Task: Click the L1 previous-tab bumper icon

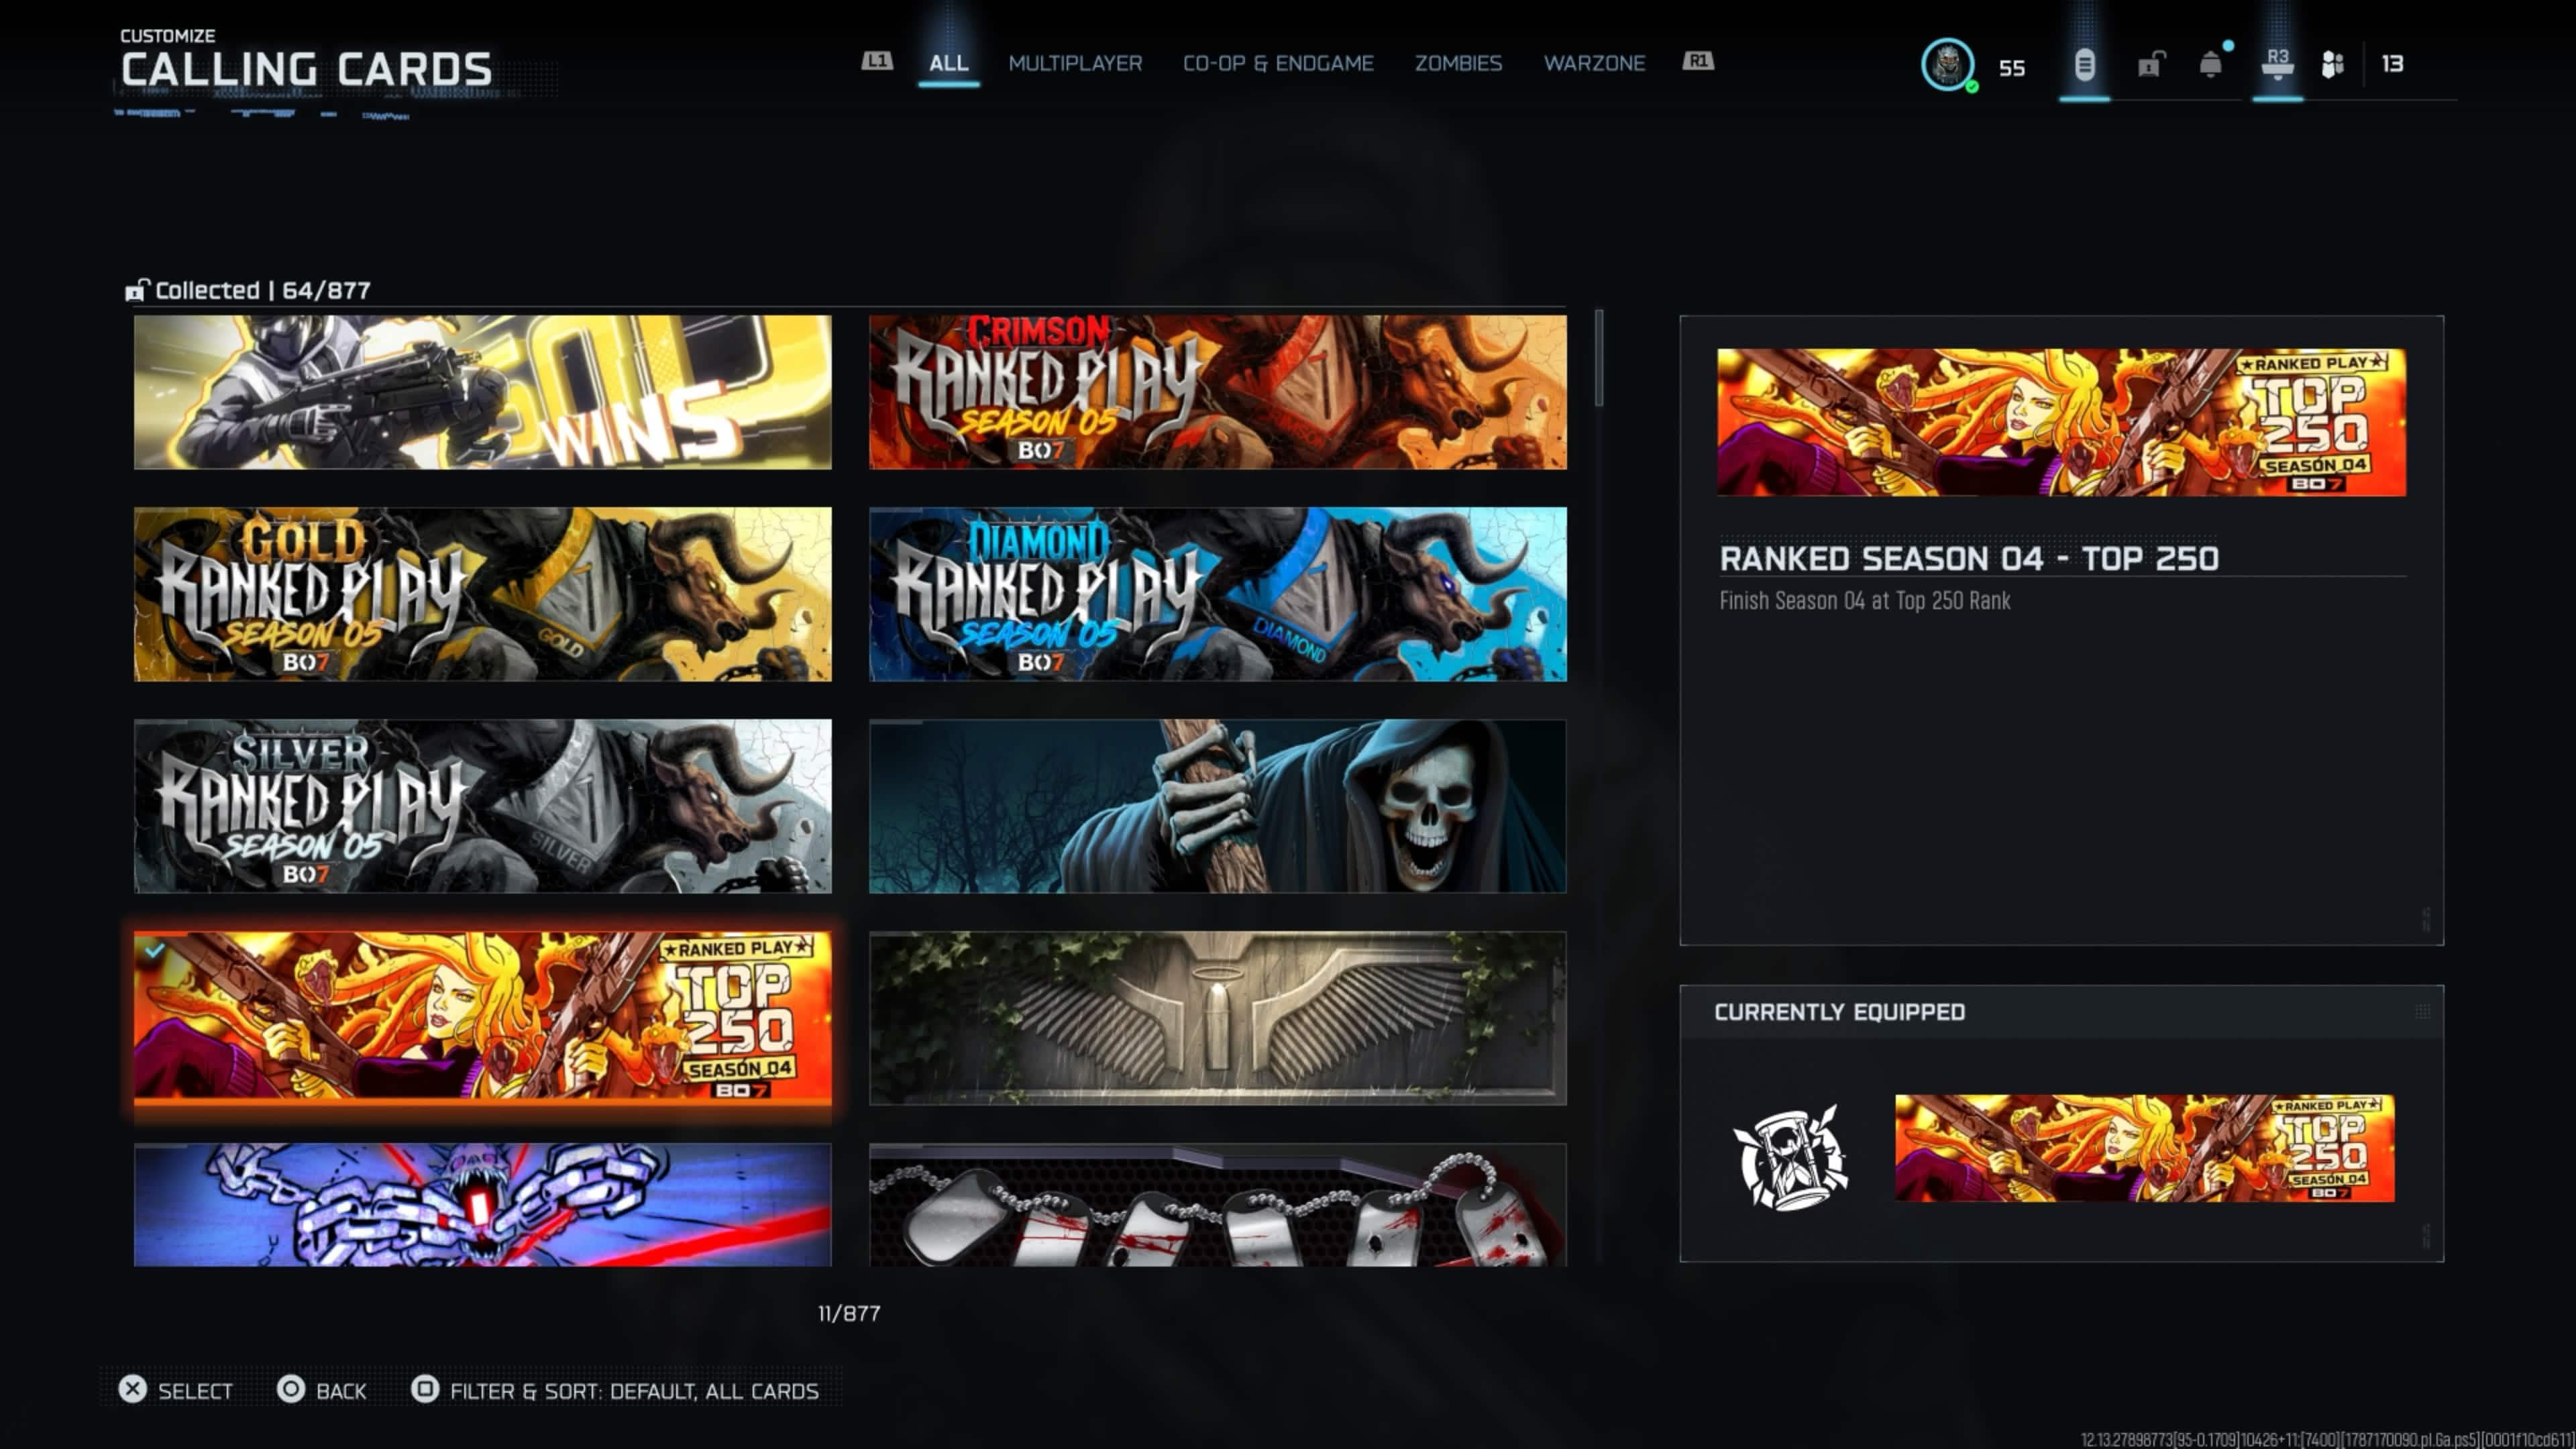Action: [877, 61]
